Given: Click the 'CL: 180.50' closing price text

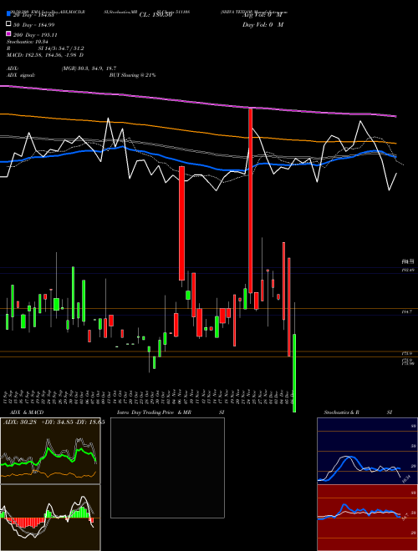Looking at the screenshot, I should [155, 15].
